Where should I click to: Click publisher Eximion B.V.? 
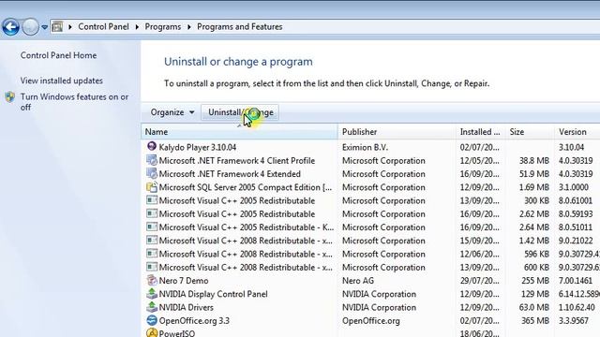tap(365, 147)
